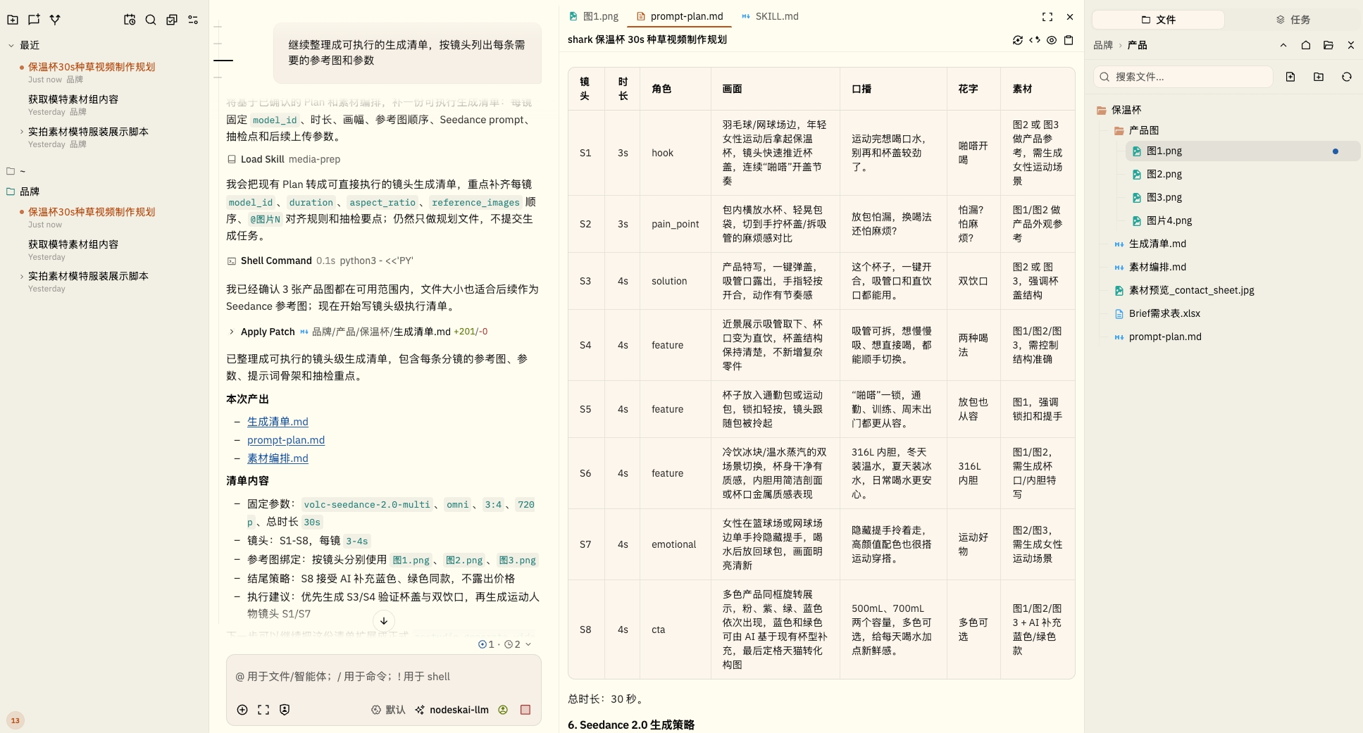Open the scheduled tasks calendar-clock icon
The width and height of the screenshot is (1363, 733).
(130, 20)
